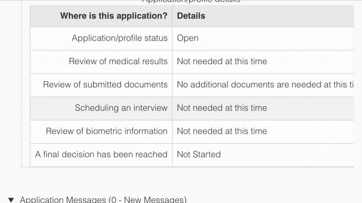The image size is (362, 203).
Task: Click the highlighted Scheduling an interview row
Action: pos(192,108)
